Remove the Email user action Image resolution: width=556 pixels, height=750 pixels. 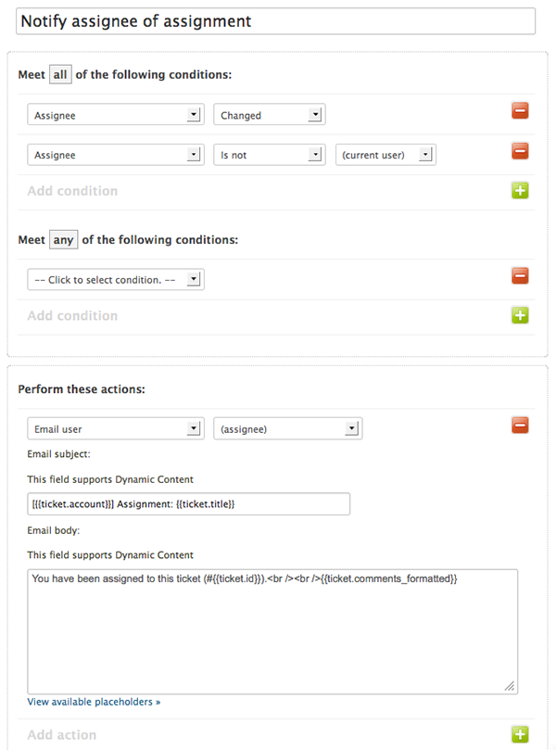tap(520, 426)
